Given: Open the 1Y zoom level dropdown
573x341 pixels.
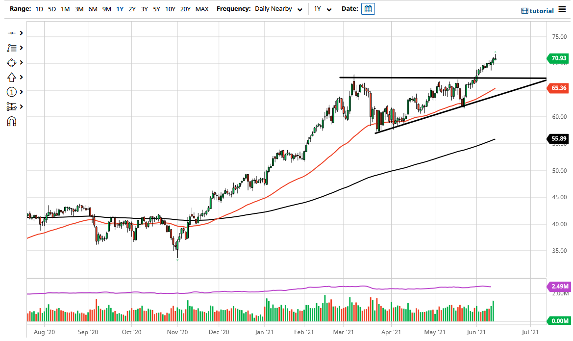Looking at the screenshot, I should click(321, 9).
